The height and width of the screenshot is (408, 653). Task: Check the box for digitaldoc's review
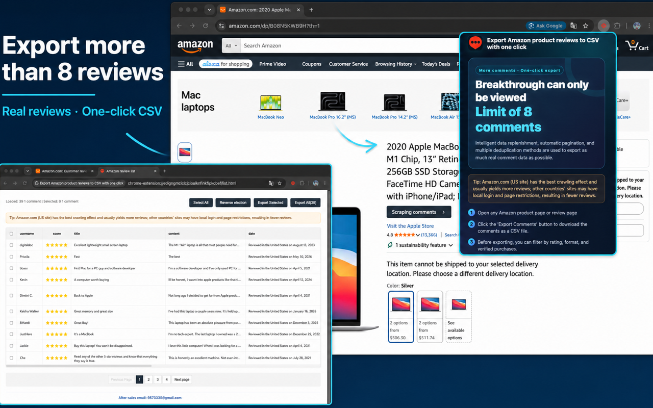[x=11, y=245]
